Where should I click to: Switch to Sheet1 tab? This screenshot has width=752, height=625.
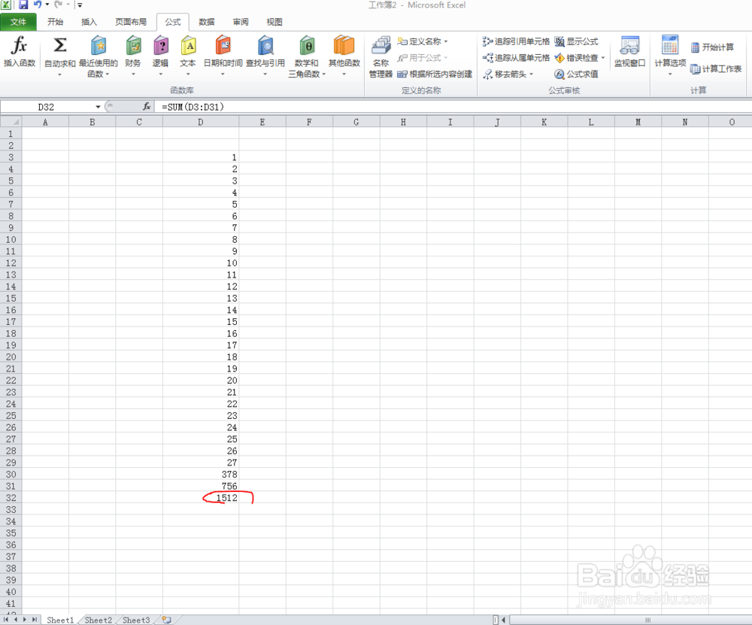pos(60,620)
